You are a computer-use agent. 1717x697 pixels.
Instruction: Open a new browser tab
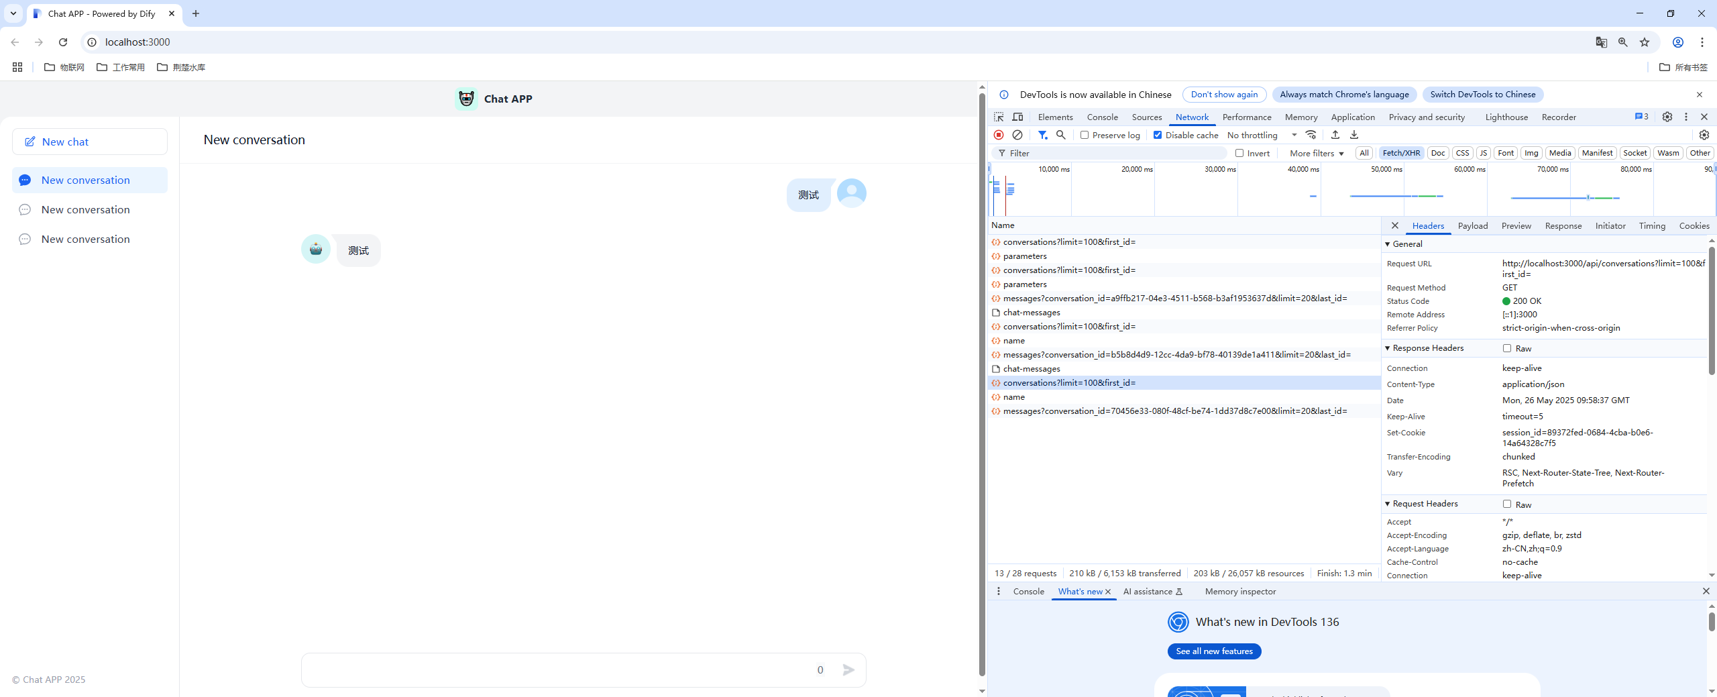tap(196, 13)
